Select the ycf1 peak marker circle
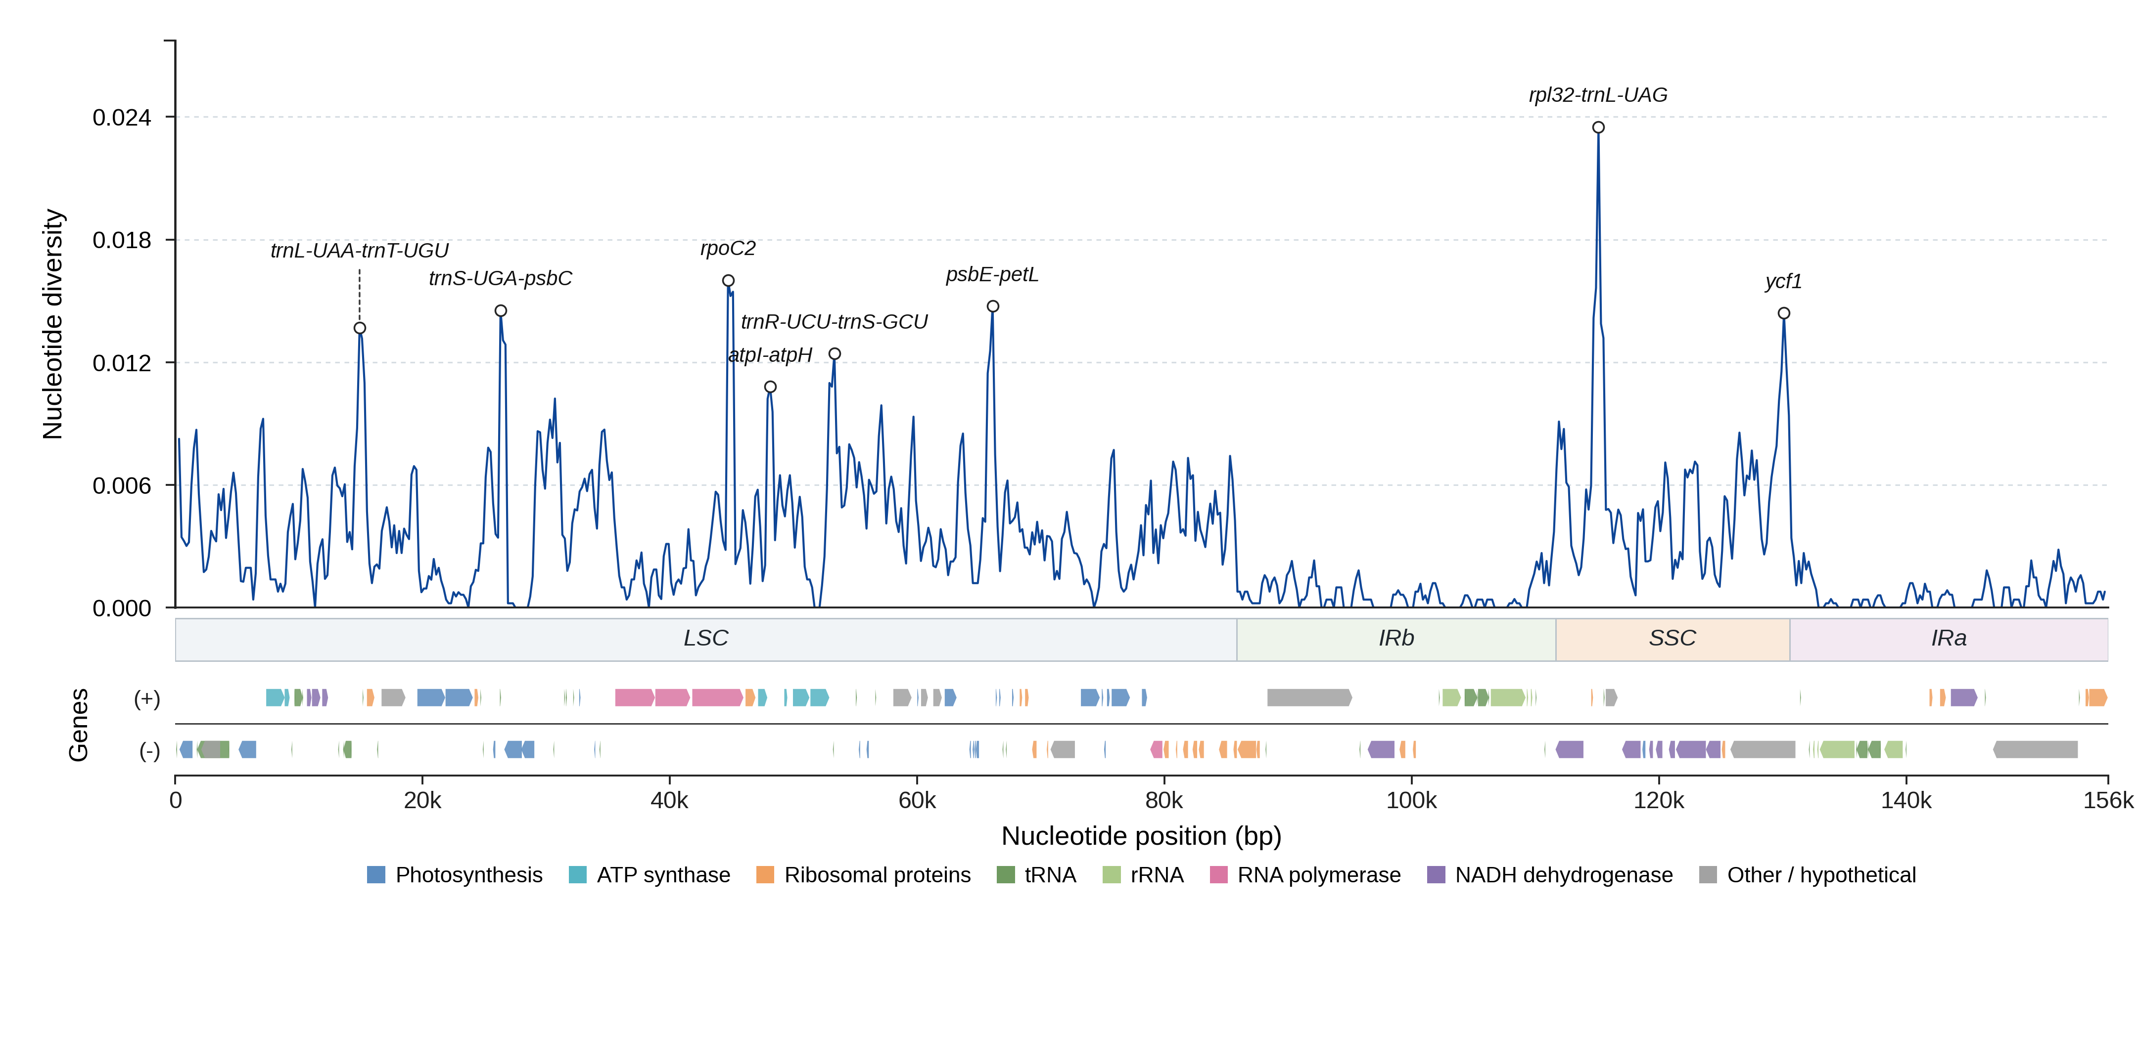 (1784, 313)
